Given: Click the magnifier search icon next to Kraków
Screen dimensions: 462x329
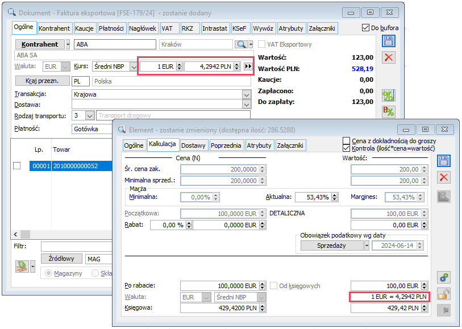Looking at the screenshot, I should click(242, 44).
